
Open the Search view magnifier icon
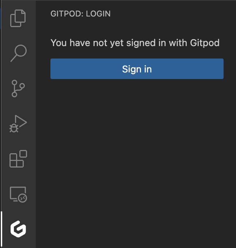coord(19,53)
